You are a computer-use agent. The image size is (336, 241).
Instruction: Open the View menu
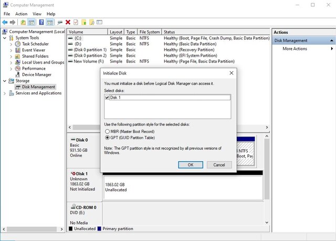pyautogui.click(x=37, y=14)
